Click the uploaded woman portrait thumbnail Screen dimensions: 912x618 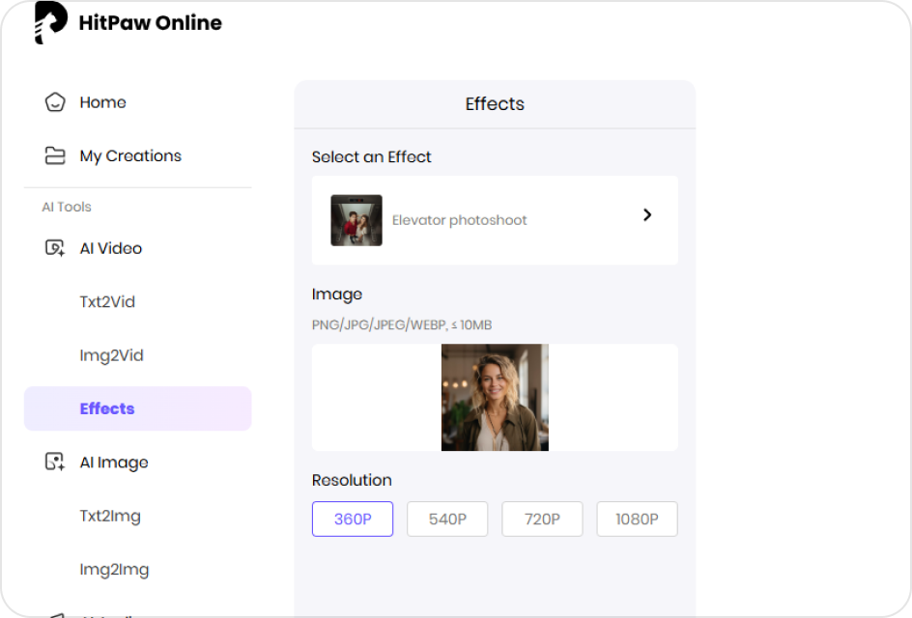tap(495, 397)
